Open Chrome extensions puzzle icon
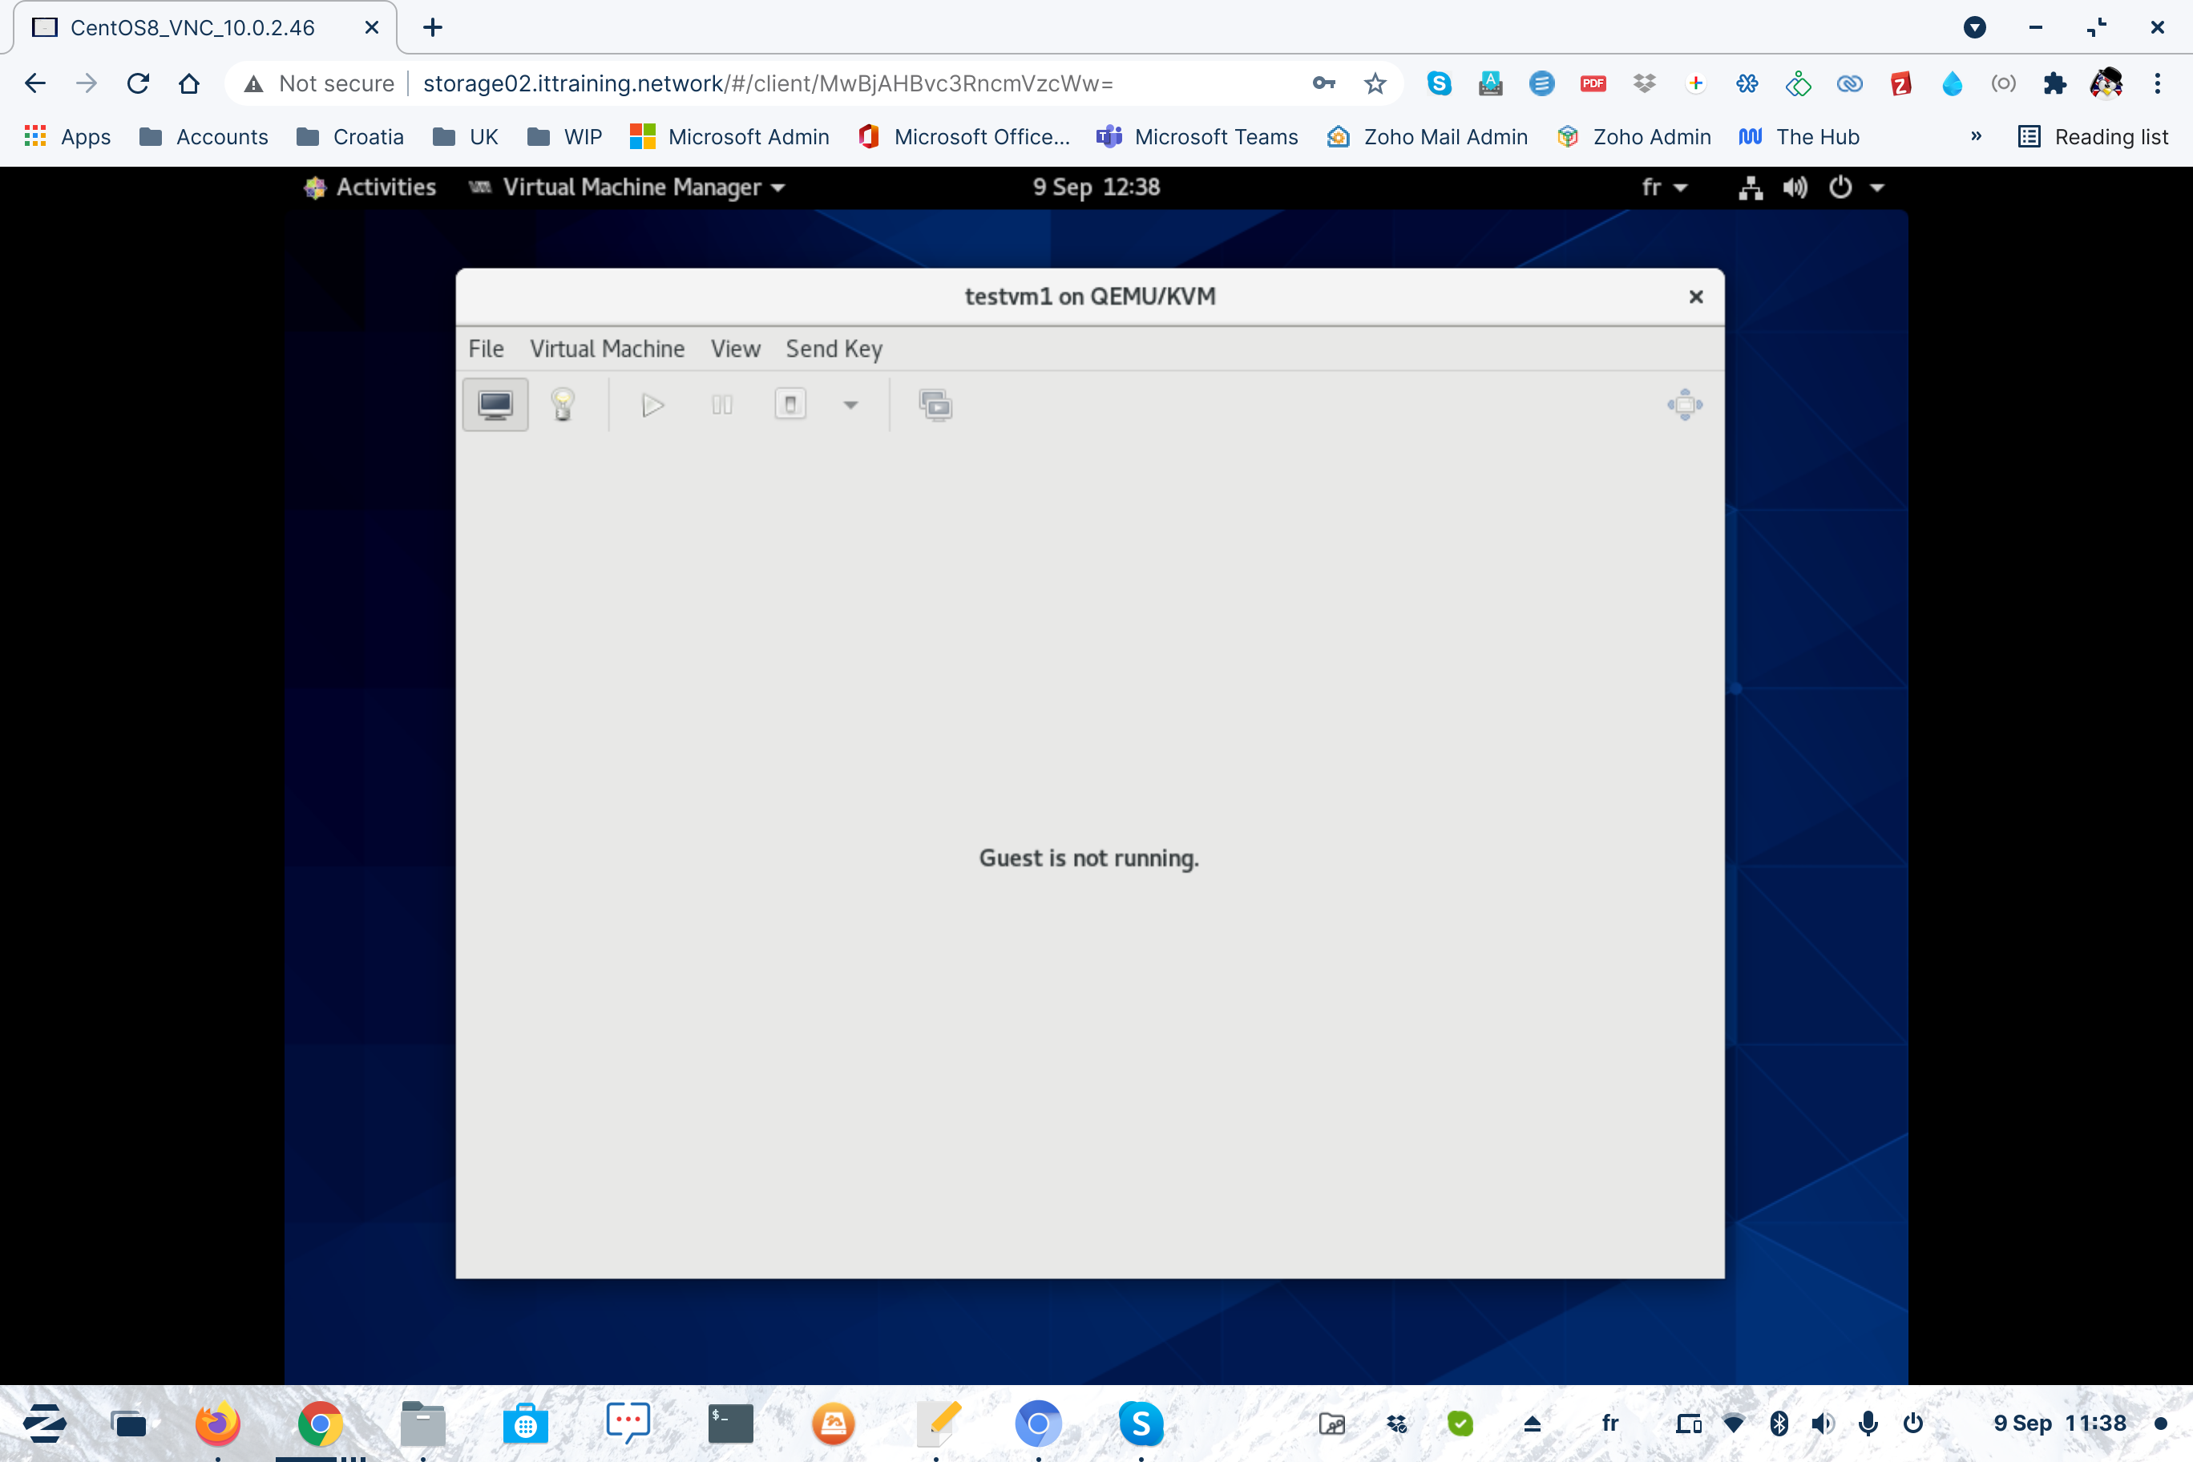Image resolution: width=2193 pixels, height=1462 pixels. pos(2054,83)
